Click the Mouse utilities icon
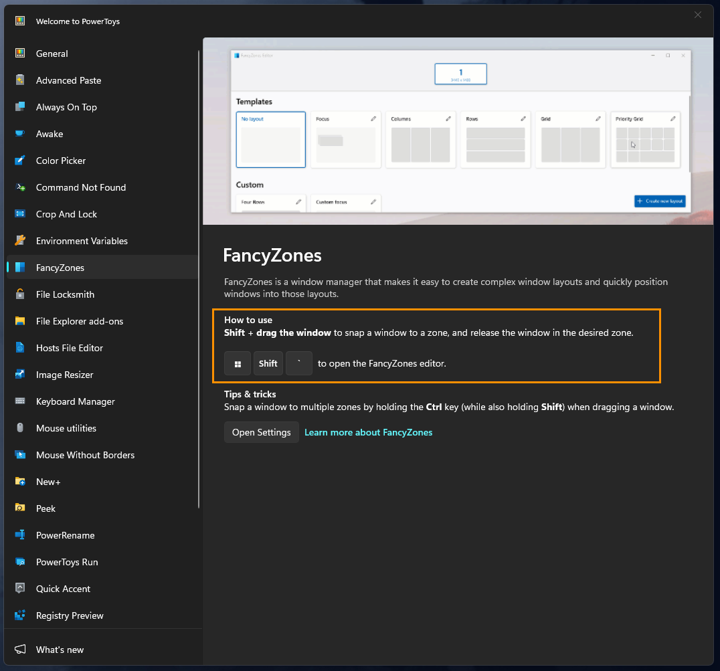Screen dimensions: 720x671 point(20,427)
